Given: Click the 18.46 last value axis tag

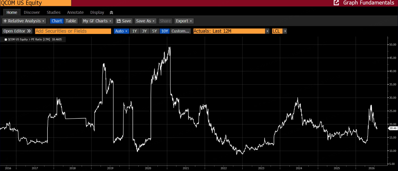Looking at the screenshot, I should pos(392,128).
